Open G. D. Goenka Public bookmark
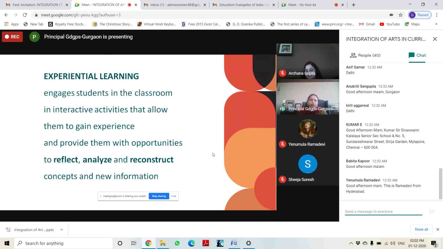 [x=246, y=24]
